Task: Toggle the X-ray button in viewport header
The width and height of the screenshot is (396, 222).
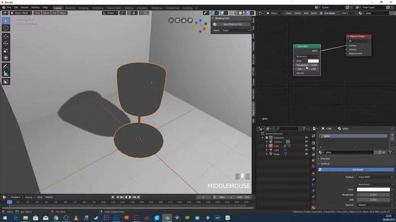Action: coord(231,13)
